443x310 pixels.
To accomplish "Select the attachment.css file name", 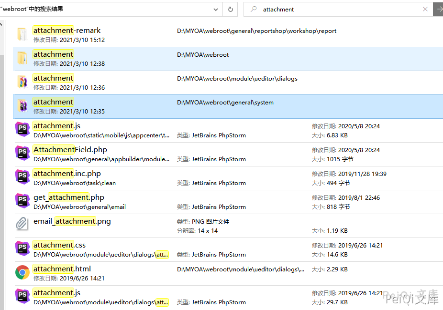I will click(59, 245).
